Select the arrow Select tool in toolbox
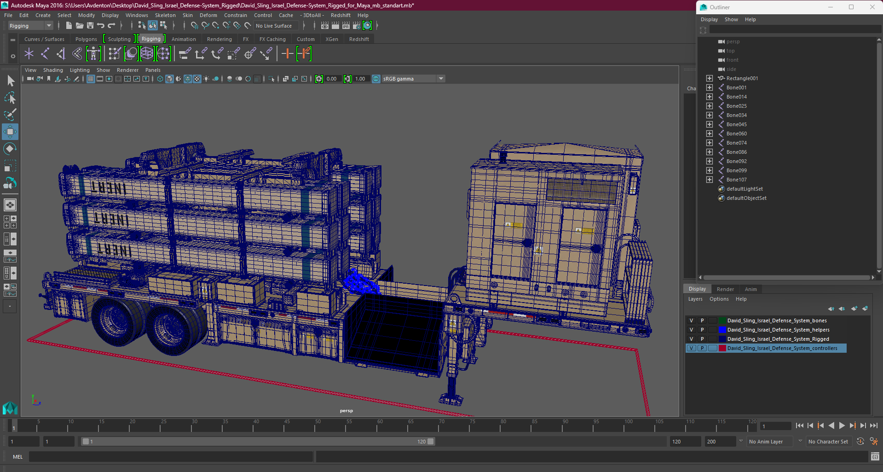 (10, 81)
